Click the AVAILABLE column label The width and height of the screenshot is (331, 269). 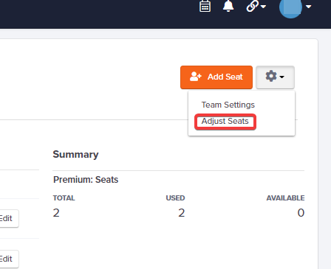[x=285, y=198]
